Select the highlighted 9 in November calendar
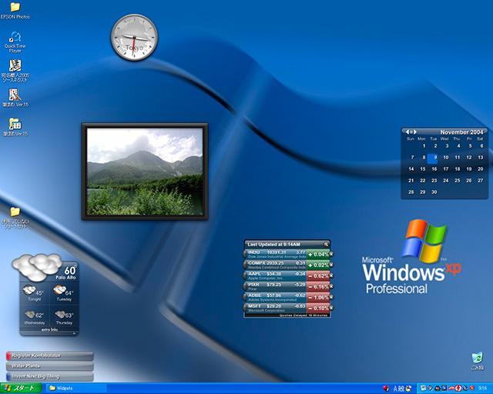The height and width of the screenshot is (394, 493). point(433,158)
